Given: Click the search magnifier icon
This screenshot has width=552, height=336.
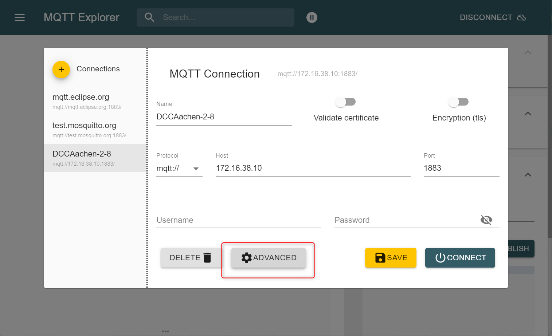Looking at the screenshot, I should (149, 17).
